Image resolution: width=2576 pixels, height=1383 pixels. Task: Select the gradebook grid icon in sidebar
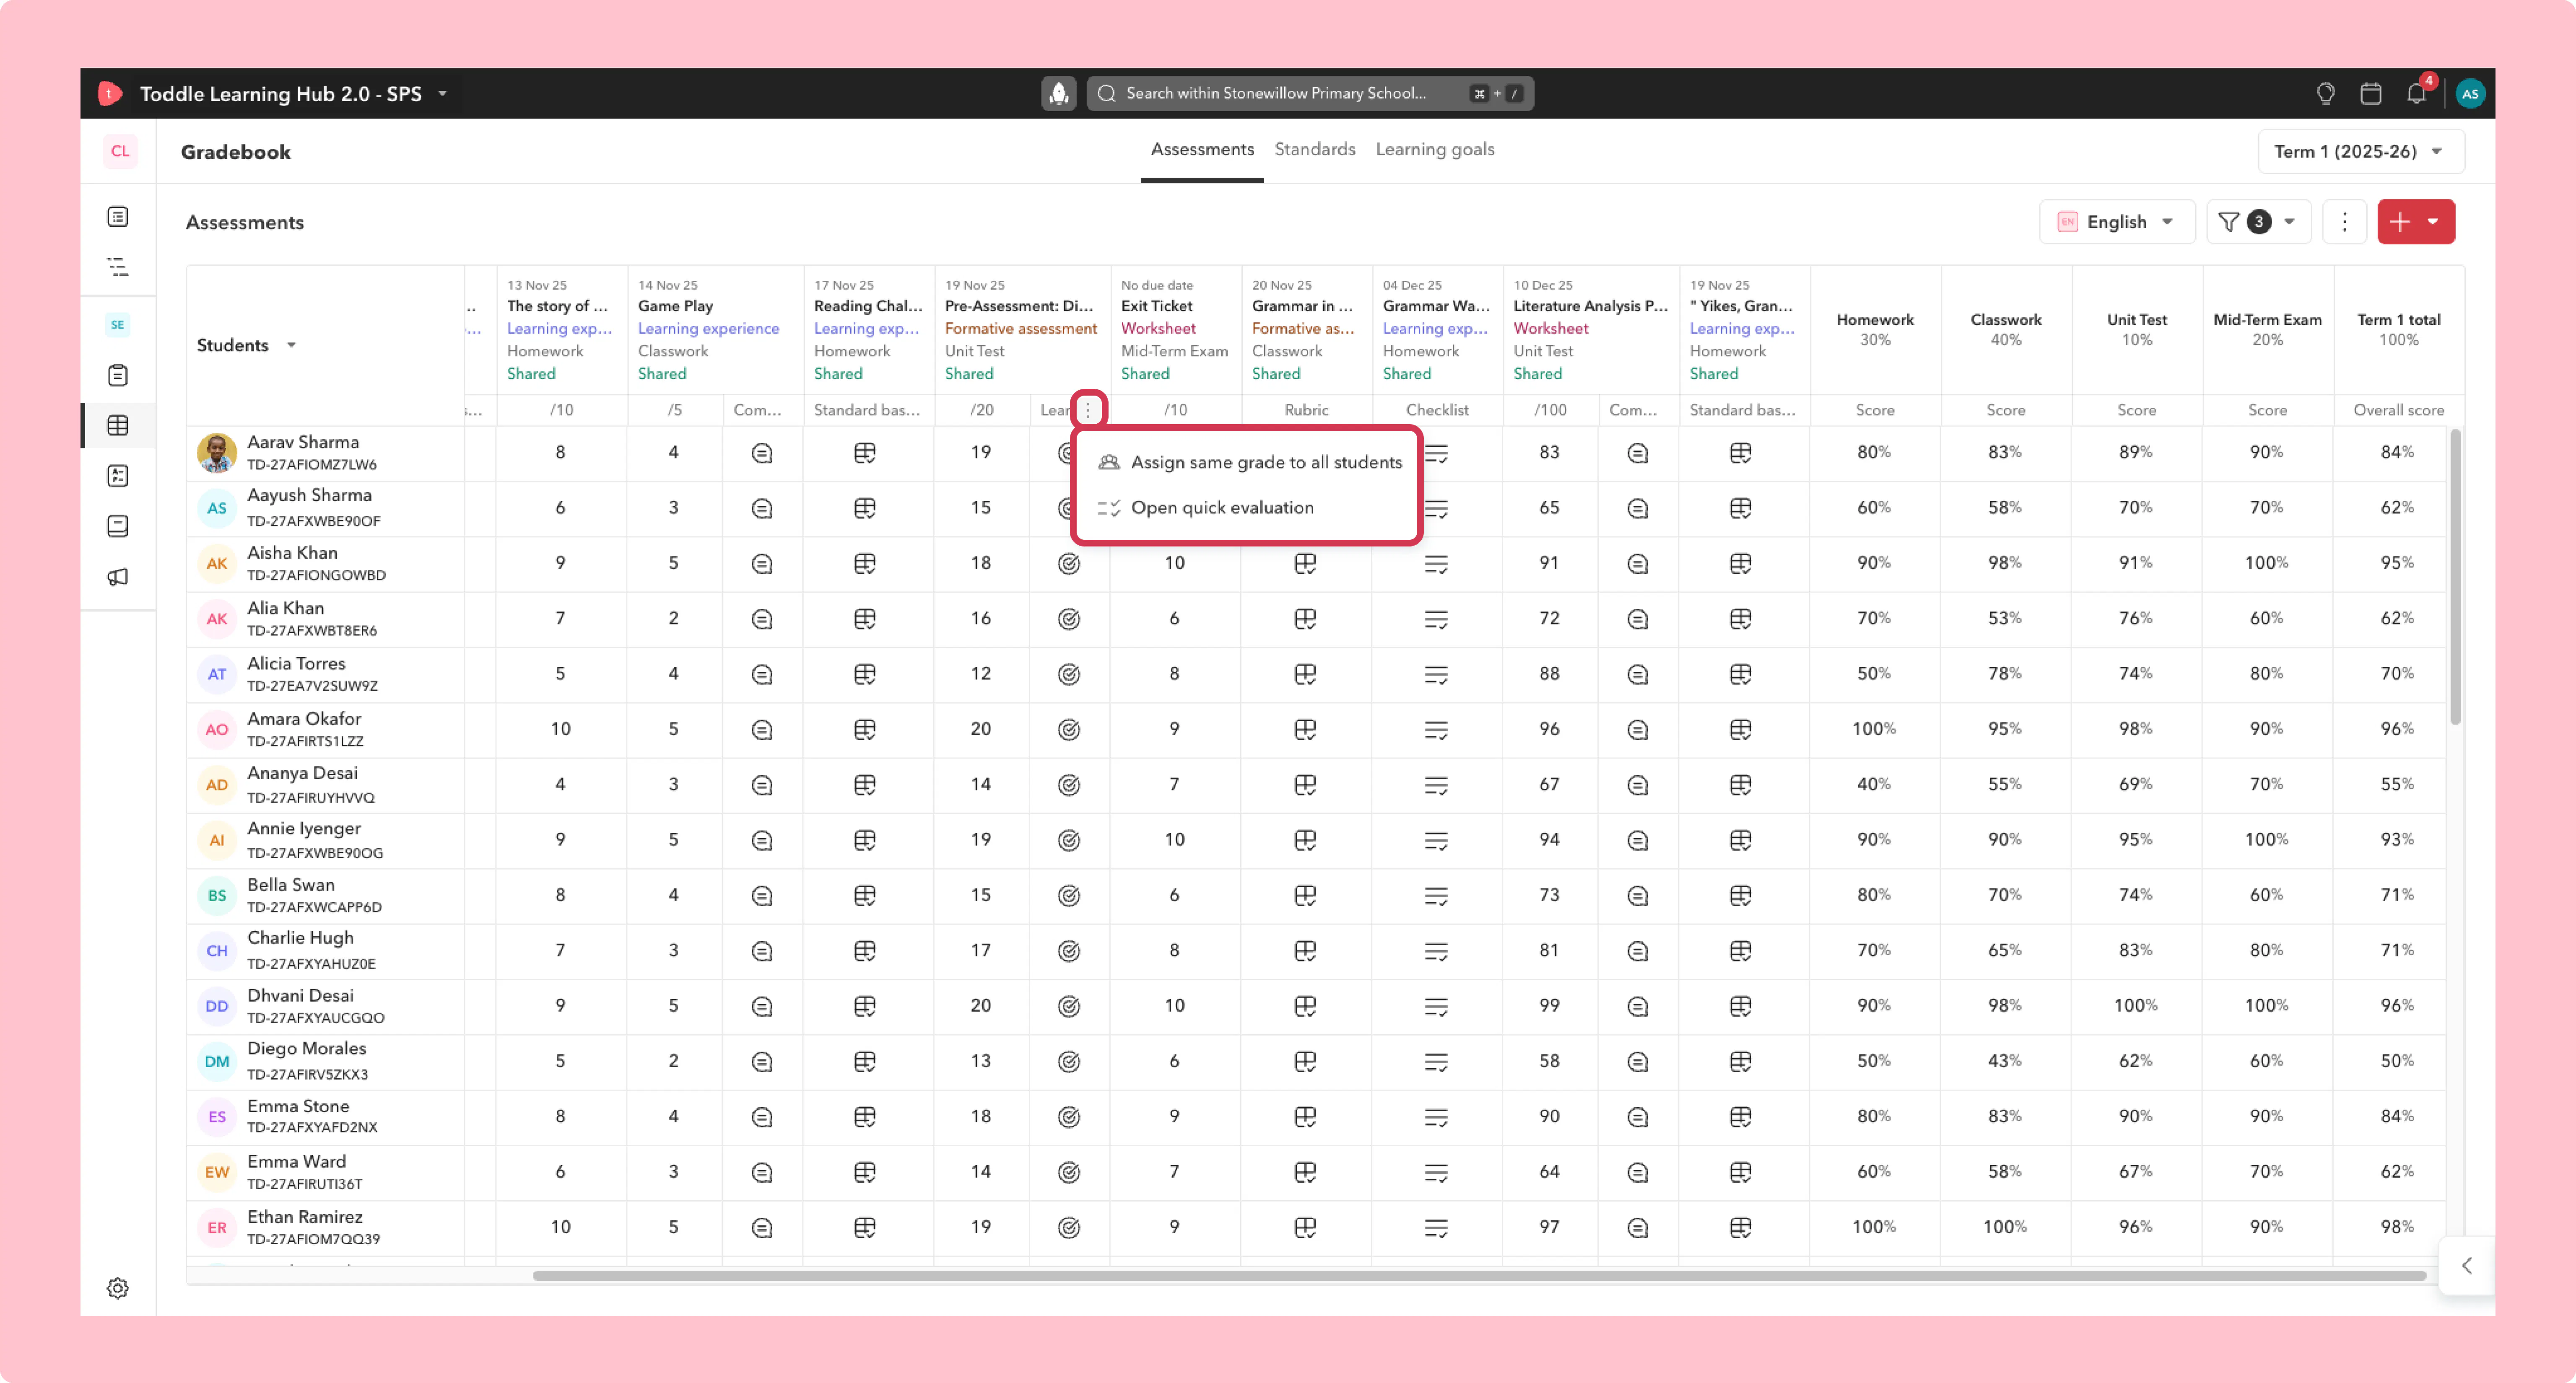click(x=118, y=426)
